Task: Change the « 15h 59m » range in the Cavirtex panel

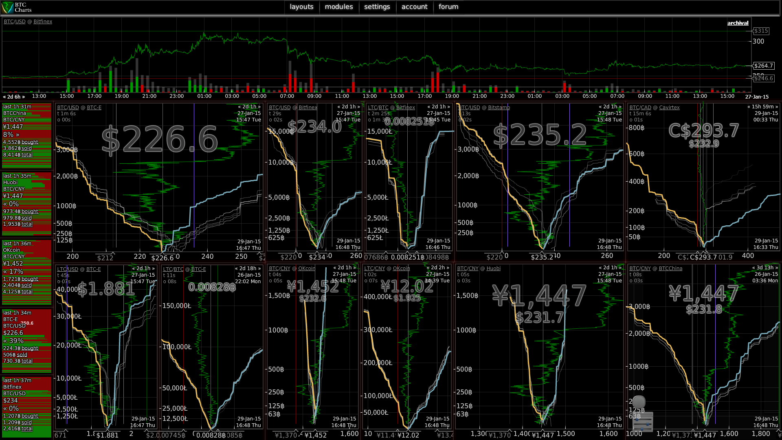Action: tap(762, 107)
